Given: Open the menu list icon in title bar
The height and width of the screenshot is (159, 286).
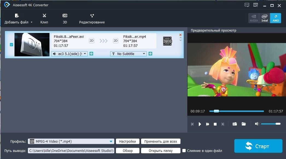Looking at the screenshot, I should 256,5.
